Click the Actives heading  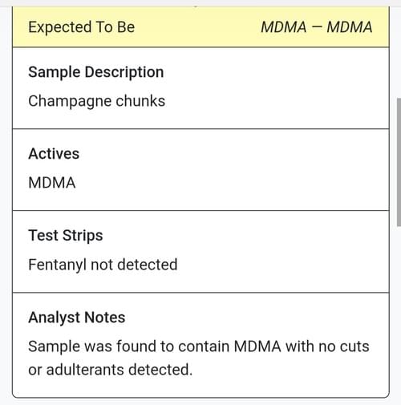point(54,154)
